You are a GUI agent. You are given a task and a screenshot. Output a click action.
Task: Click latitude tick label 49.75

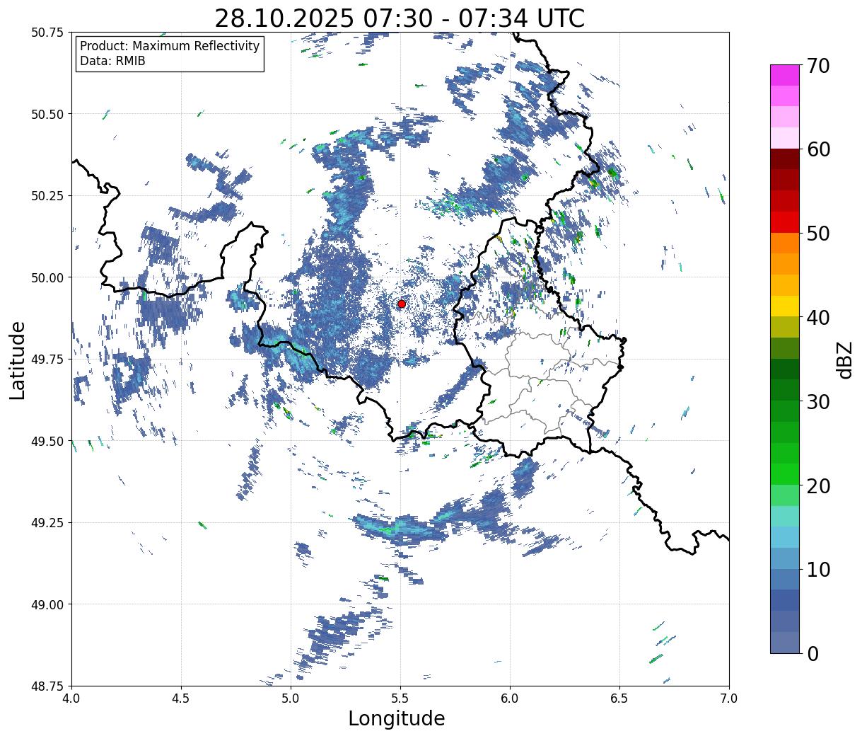point(47,360)
